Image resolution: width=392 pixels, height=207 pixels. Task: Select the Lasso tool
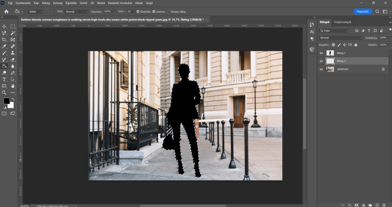click(x=4, y=33)
